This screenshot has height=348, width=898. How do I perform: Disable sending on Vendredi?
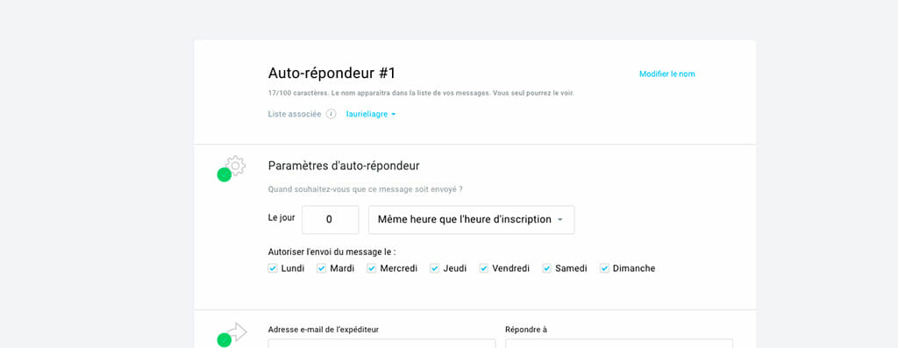[x=484, y=268]
